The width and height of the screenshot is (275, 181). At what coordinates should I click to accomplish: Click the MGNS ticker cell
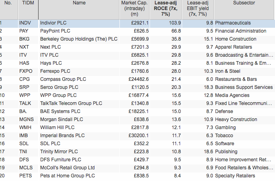click(x=26, y=119)
